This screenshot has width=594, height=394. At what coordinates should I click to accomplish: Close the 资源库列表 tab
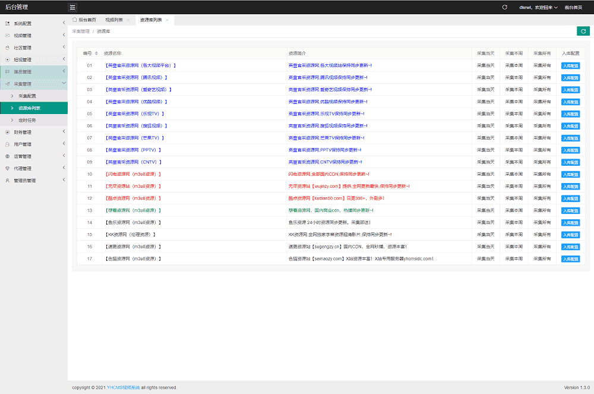pyautogui.click(x=167, y=20)
